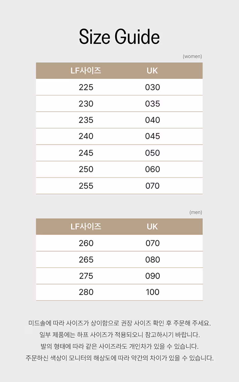Select LF size 245 row

(x=119, y=153)
